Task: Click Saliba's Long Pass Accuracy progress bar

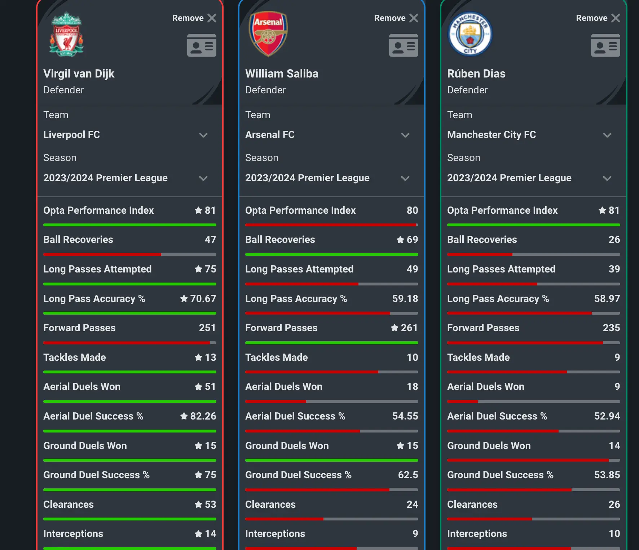Action: coord(331,313)
